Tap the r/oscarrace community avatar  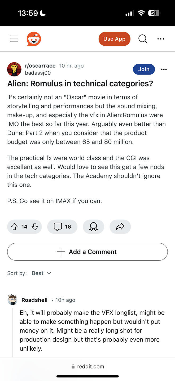[x=14, y=69]
